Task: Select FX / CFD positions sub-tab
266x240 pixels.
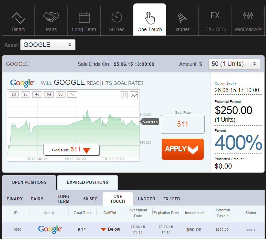Action: click(172, 199)
